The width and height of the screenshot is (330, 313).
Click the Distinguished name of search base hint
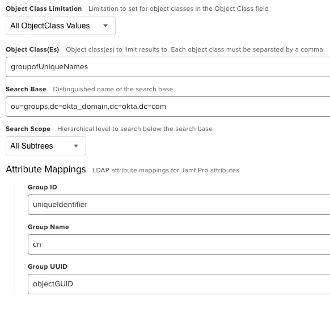pos(113,89)
